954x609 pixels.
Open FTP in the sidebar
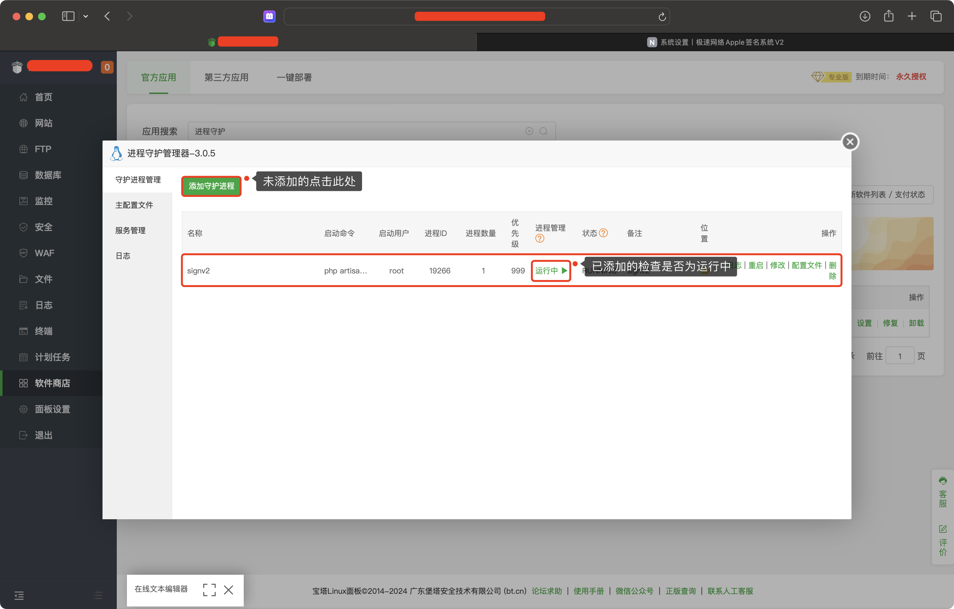[x=43, y=149]
